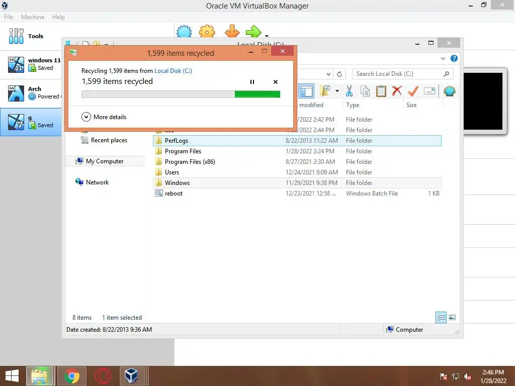
Task: Select the Program Files folder
Action: pos(297,151)
